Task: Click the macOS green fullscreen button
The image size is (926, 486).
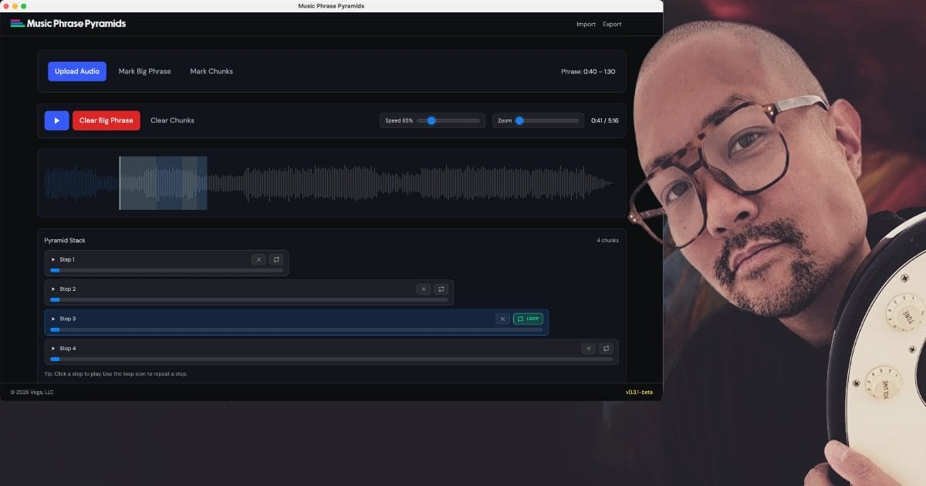Action: [24, 5]
